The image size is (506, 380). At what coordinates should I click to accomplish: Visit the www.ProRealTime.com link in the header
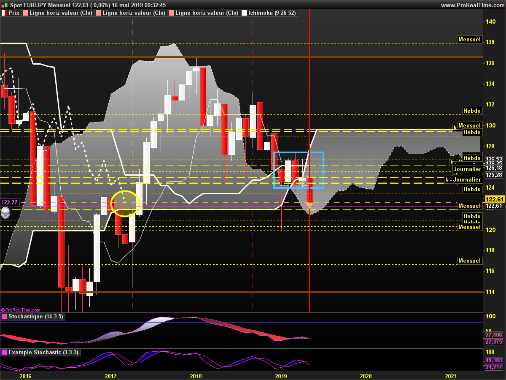(x=472, y=5)
